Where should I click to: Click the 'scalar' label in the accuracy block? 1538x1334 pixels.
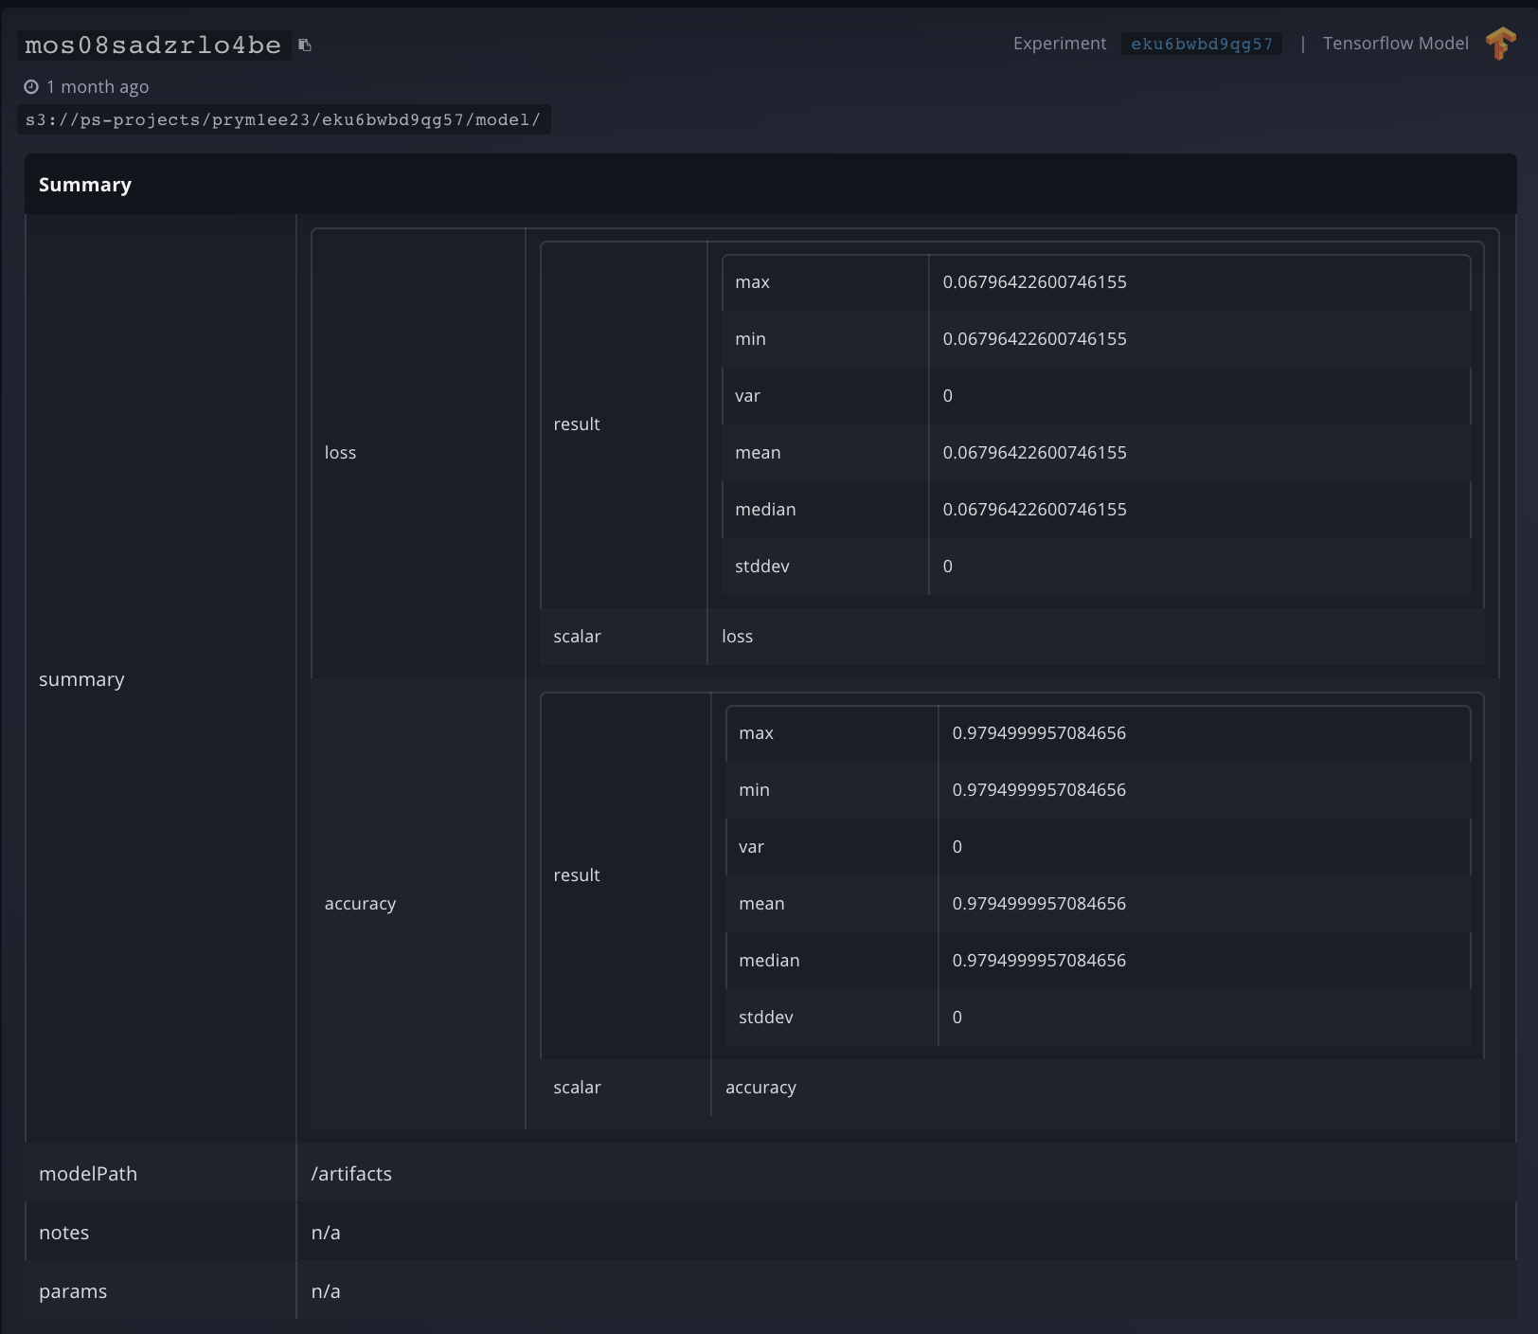coord(578,1088)
